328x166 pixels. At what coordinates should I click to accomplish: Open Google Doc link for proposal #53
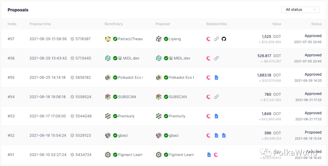coord(217,116)
